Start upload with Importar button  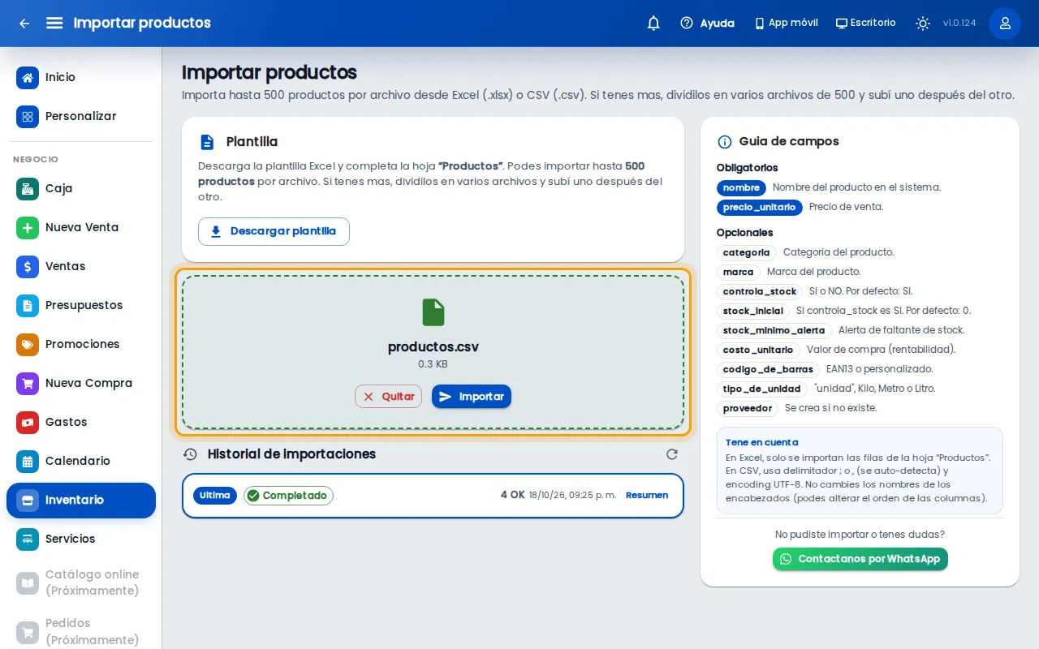(472, 397)
